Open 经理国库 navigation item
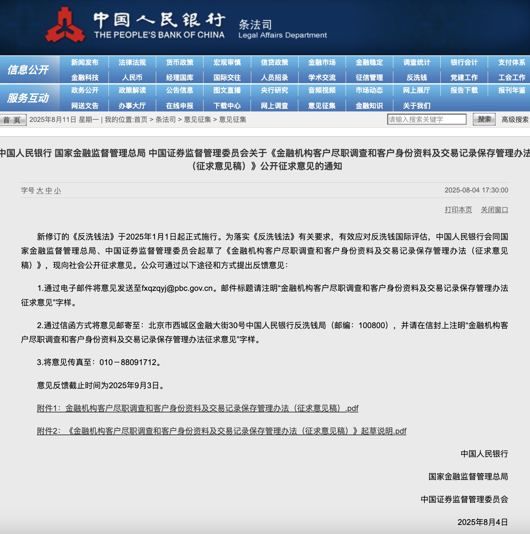The width and height of the screenshot is (530, 534). click(180, 77)
